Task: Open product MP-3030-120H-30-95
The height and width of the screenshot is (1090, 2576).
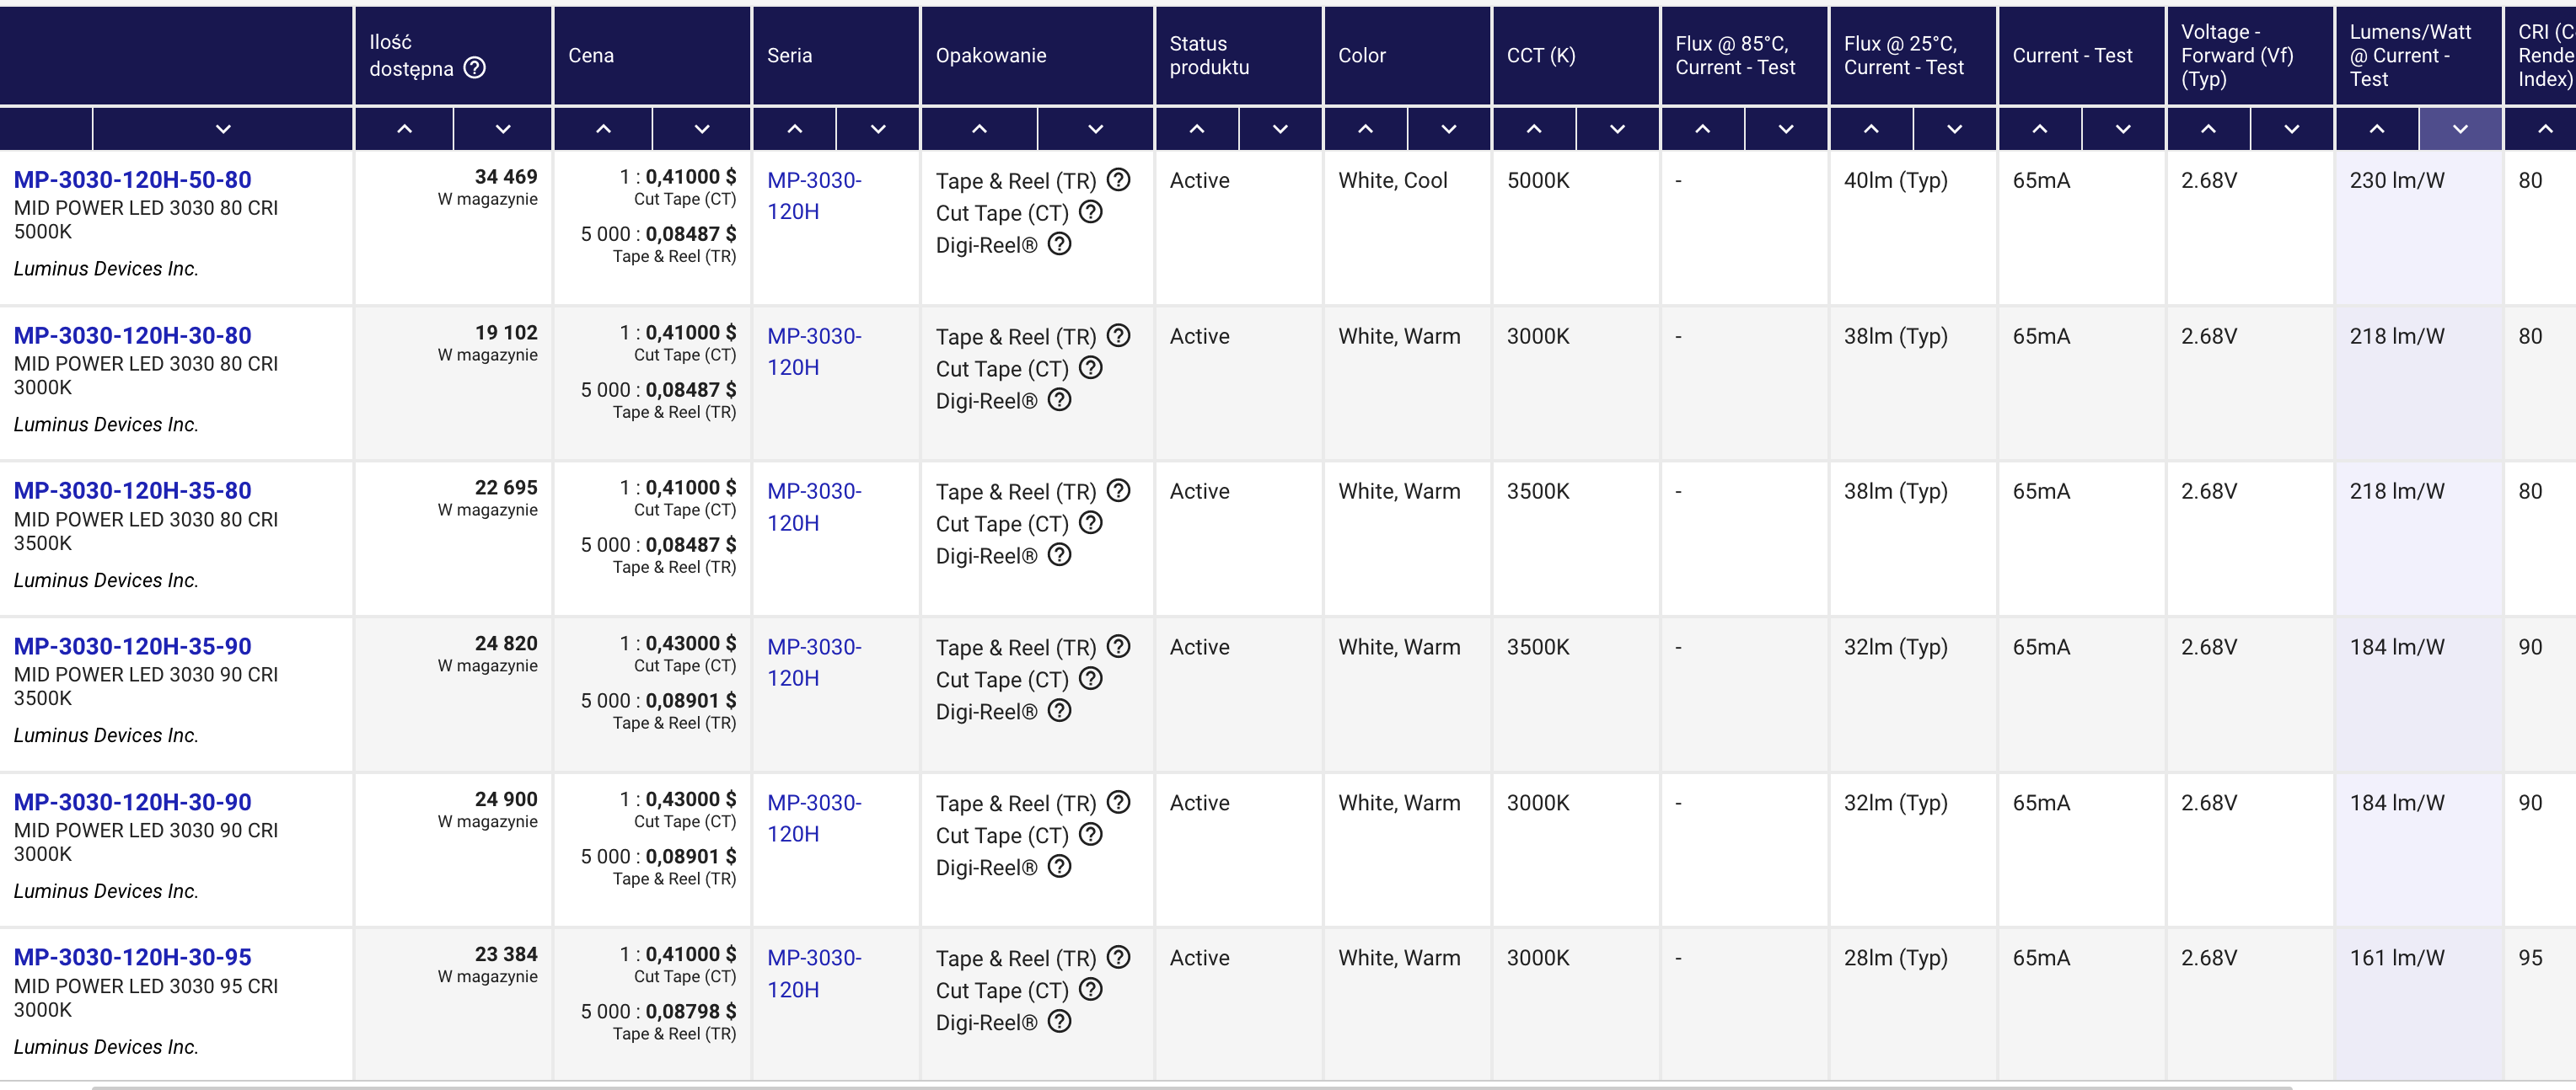Action: [x=133, y=957]
